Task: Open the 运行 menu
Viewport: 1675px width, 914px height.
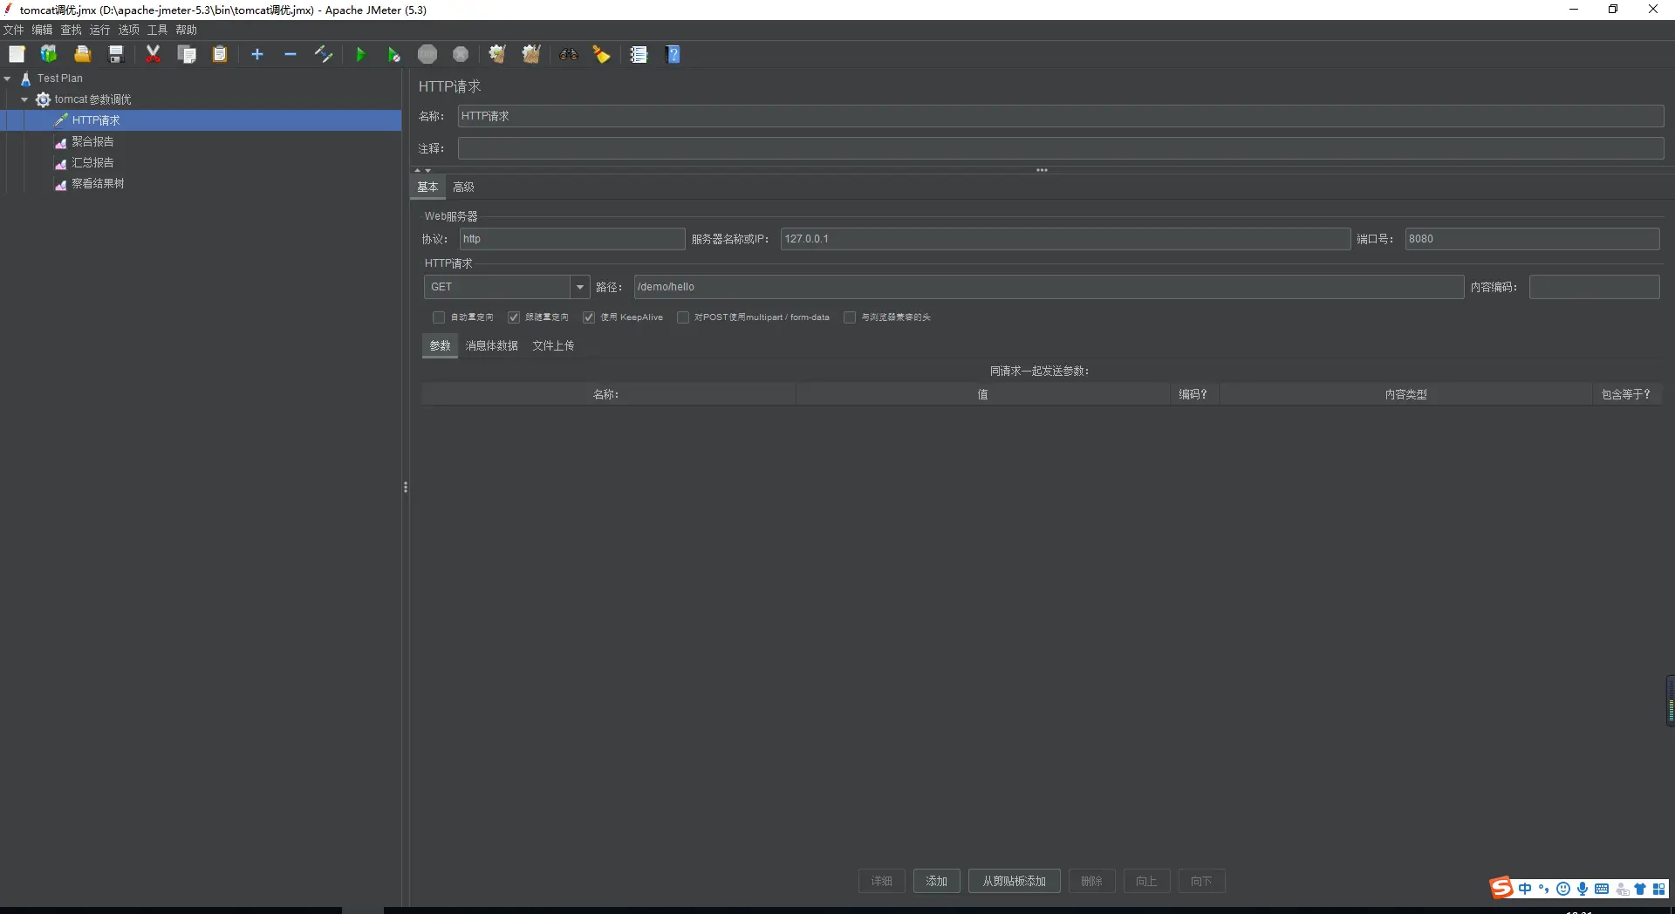Action: pos(100,30)
